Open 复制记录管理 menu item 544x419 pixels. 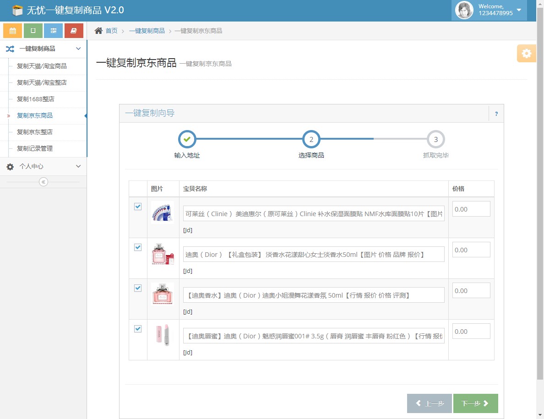click(x=35, y=148)
